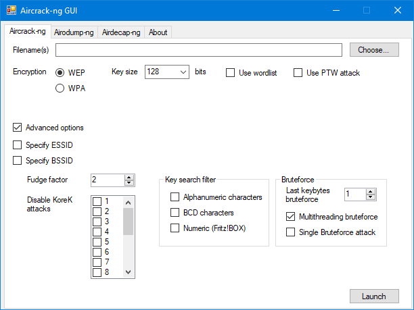Image resolution: width=414 pixels, height=310 pixels.
Task: Check KoreK attack 3 in list
Action: coord(97,222)
